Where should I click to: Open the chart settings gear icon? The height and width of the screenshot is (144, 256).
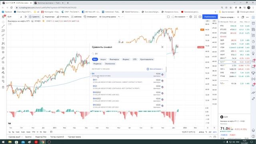(190, 17)
